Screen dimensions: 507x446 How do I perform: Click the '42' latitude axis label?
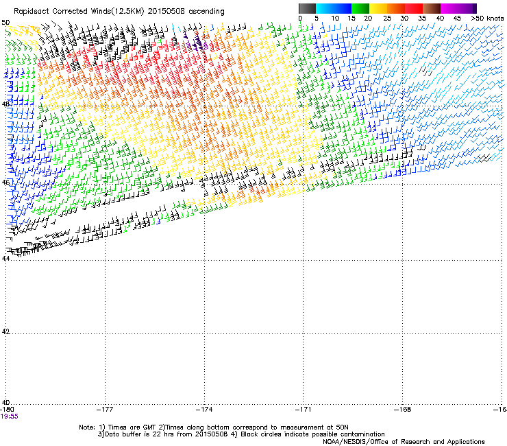pyautogui.click(x=5, y=331)
